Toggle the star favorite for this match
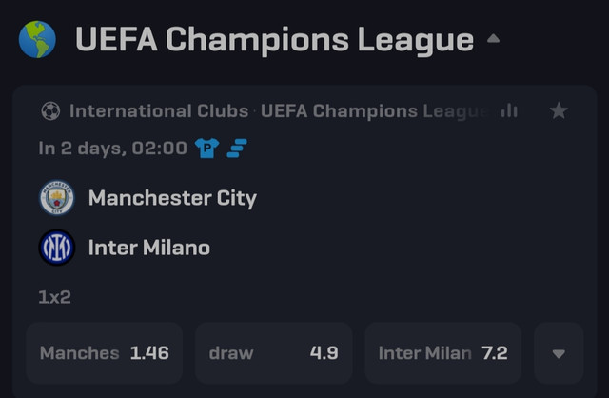This screenshot has width=609, height=398. click(x=559, y=110)
